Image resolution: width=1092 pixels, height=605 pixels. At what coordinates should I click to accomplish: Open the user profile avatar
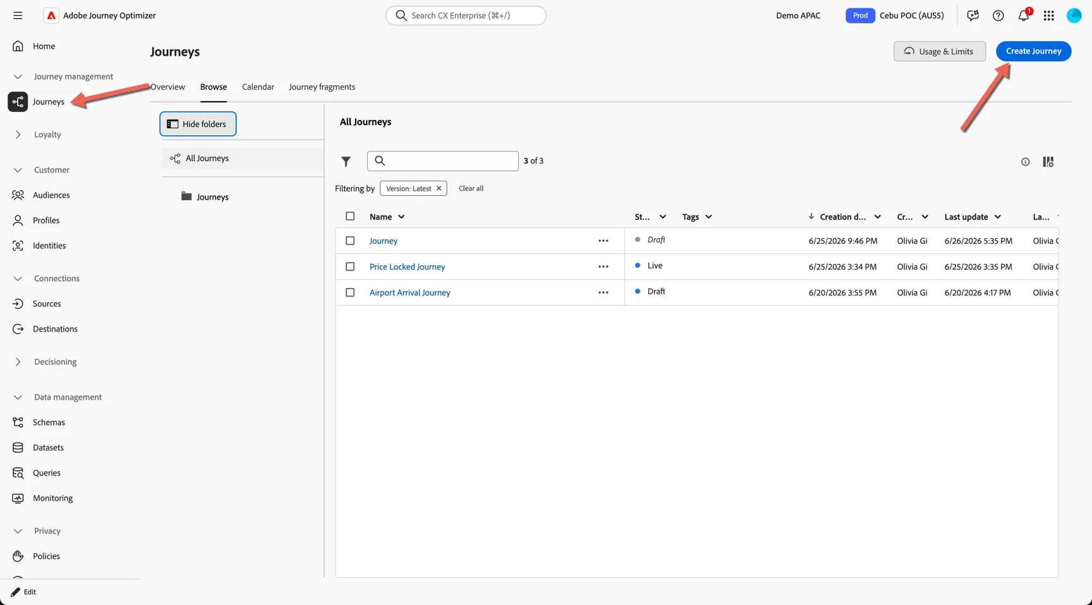pyautogui.click(x=1074, y=16)
